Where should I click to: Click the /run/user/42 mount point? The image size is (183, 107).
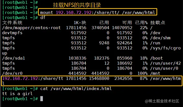click(165, 63)
